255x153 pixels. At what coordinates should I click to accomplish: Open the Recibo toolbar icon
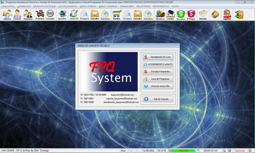click(203, 15)
